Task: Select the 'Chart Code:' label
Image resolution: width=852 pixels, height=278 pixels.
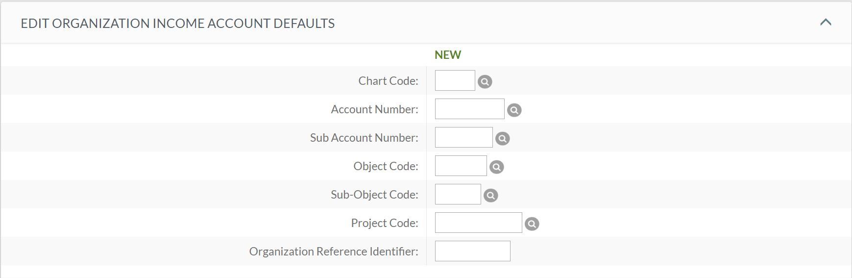Action: point(389,81)
